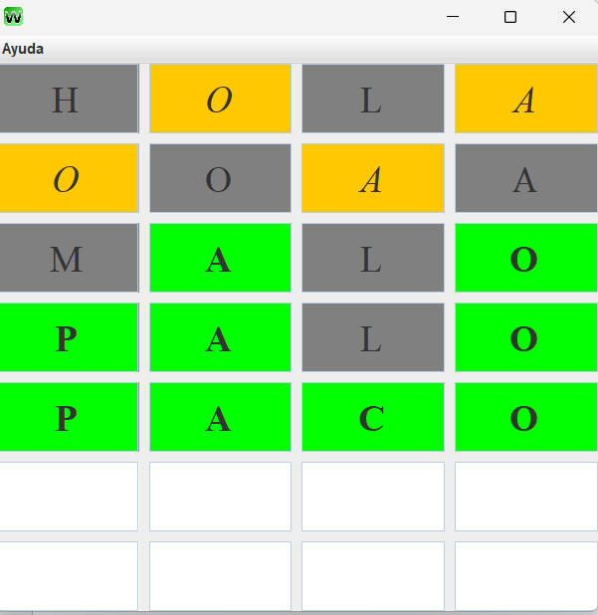Click the green O tile in the fifth row
598x615 pixels.
[525, 417]
